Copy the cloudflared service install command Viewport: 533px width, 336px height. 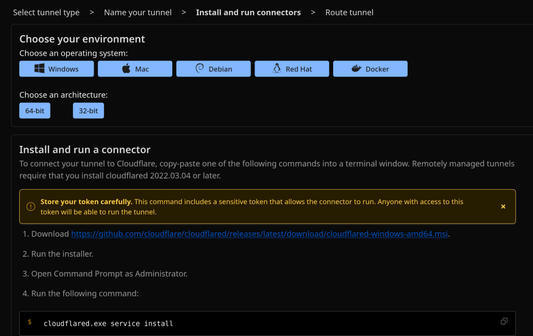tap(503, 321)
